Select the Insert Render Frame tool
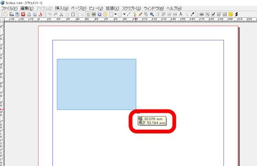 (x=100, y=14)
